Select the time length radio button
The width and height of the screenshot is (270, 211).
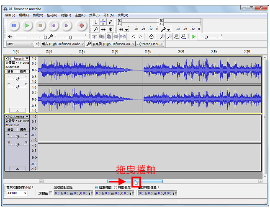(116, 188)
